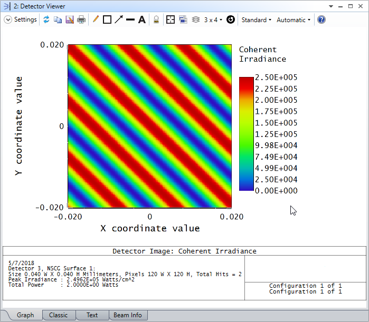Click the crosshair grid layout icon

tap(171, 19)
